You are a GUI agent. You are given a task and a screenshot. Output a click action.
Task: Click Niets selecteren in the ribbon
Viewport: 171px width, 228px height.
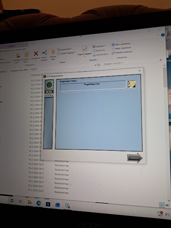(121, 48)
